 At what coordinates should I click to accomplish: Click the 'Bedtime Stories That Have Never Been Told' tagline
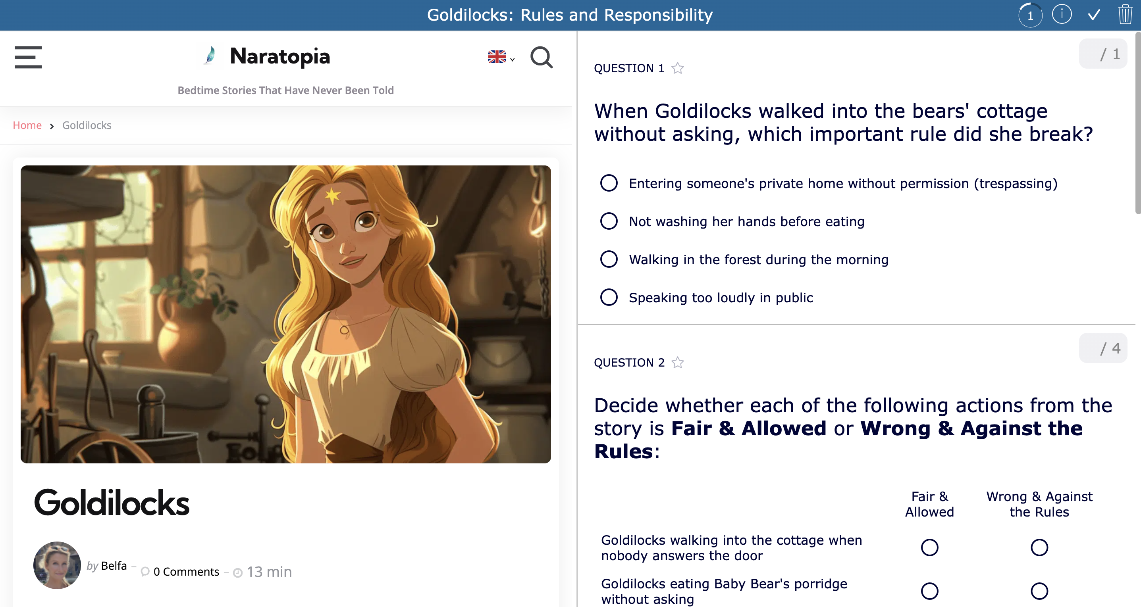click(x=286, y=90)
